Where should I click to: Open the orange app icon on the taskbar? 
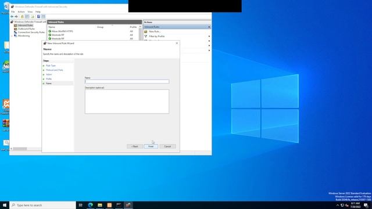tap(109, 205)
